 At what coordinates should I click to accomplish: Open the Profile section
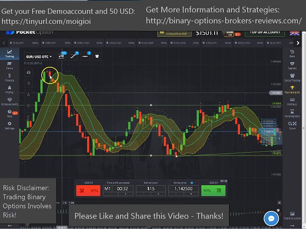click(x=10, y=90)
